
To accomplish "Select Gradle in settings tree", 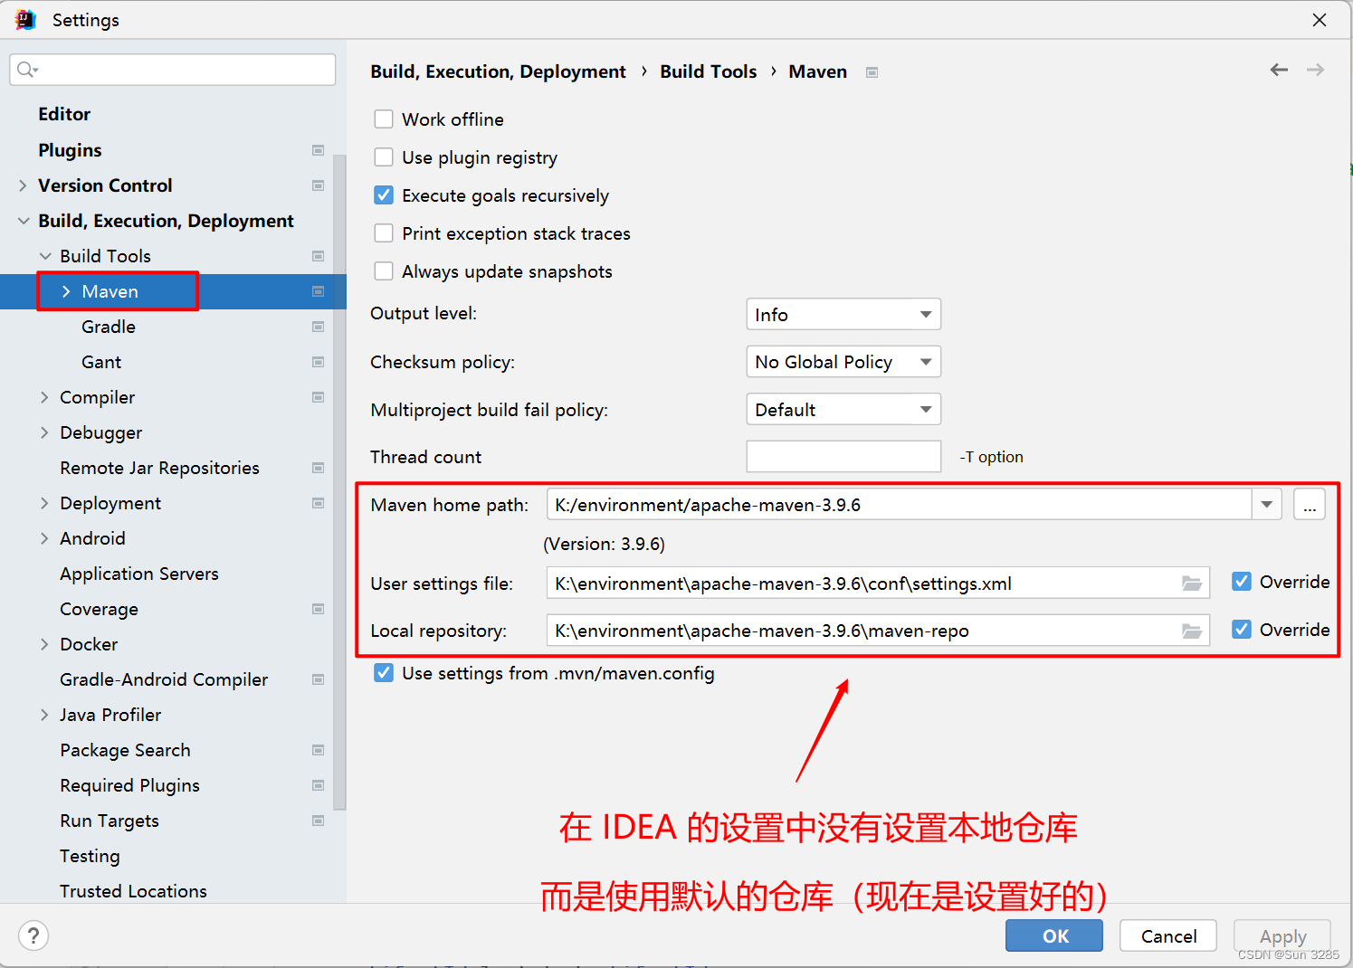I will [x=109, y=327].
